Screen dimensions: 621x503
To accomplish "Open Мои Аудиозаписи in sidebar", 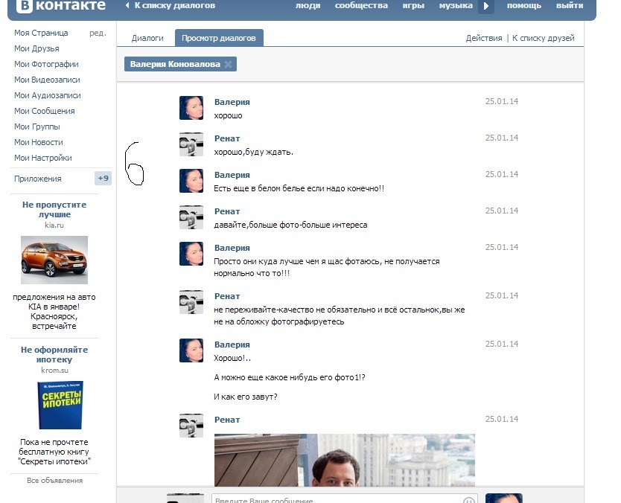I will coord(48,95).
